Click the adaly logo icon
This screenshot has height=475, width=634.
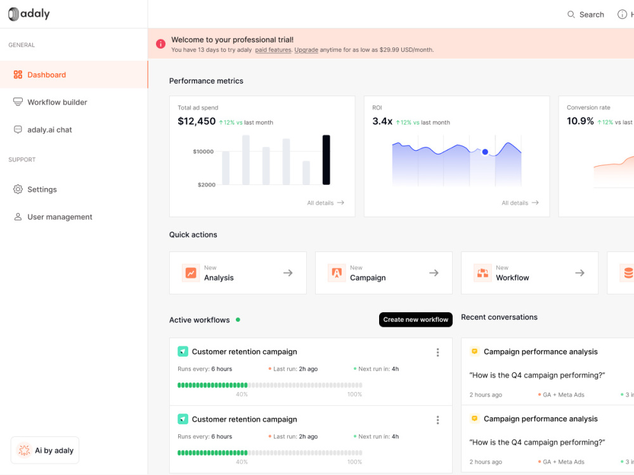click(13, 14)
